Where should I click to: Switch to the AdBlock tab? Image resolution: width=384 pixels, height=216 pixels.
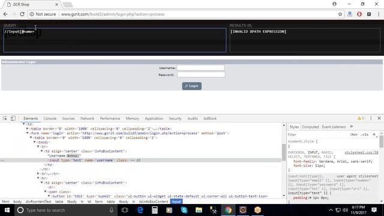[x=210, y=118]
